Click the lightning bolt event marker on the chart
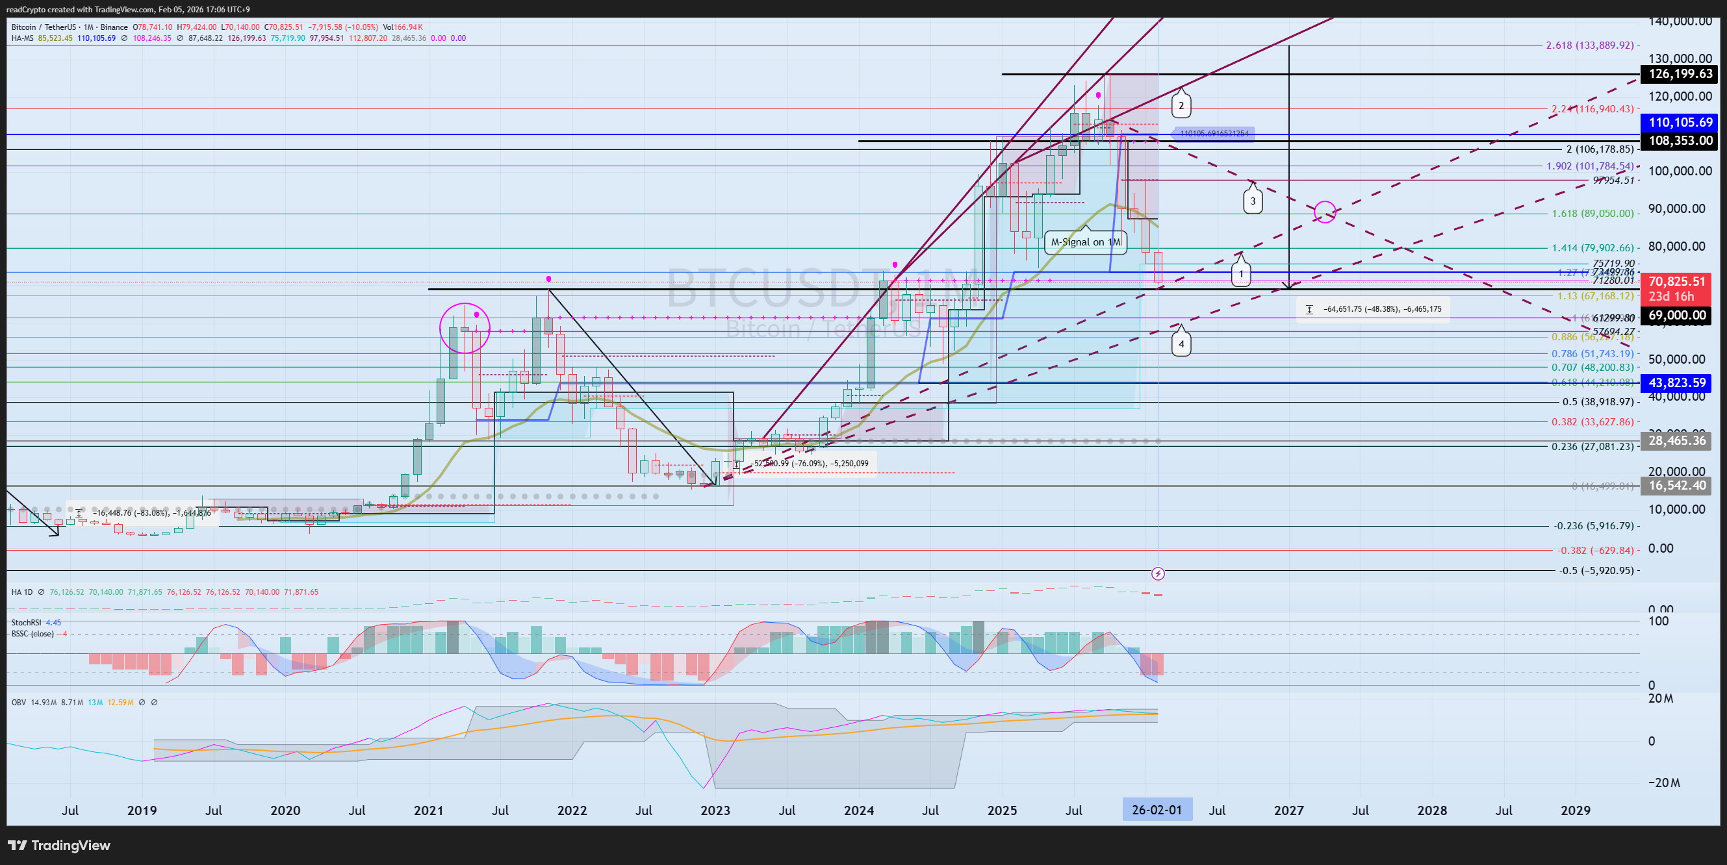Screen dimensions: 1727x865 (1158, 573)
